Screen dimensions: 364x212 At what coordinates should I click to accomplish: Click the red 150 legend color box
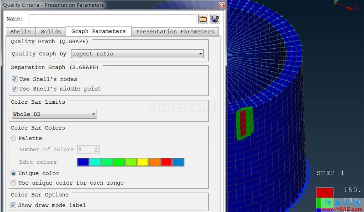pyautogui.click(x=325, y=193)
